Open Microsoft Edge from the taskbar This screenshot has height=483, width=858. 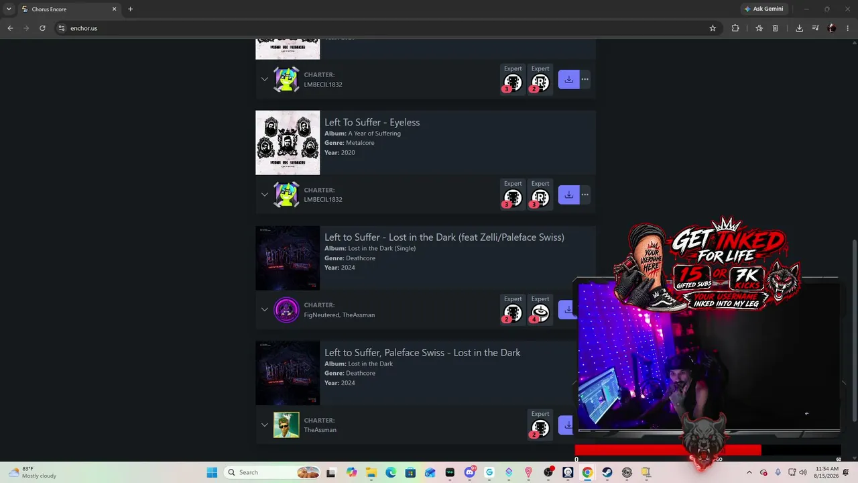tap(391, 472)
